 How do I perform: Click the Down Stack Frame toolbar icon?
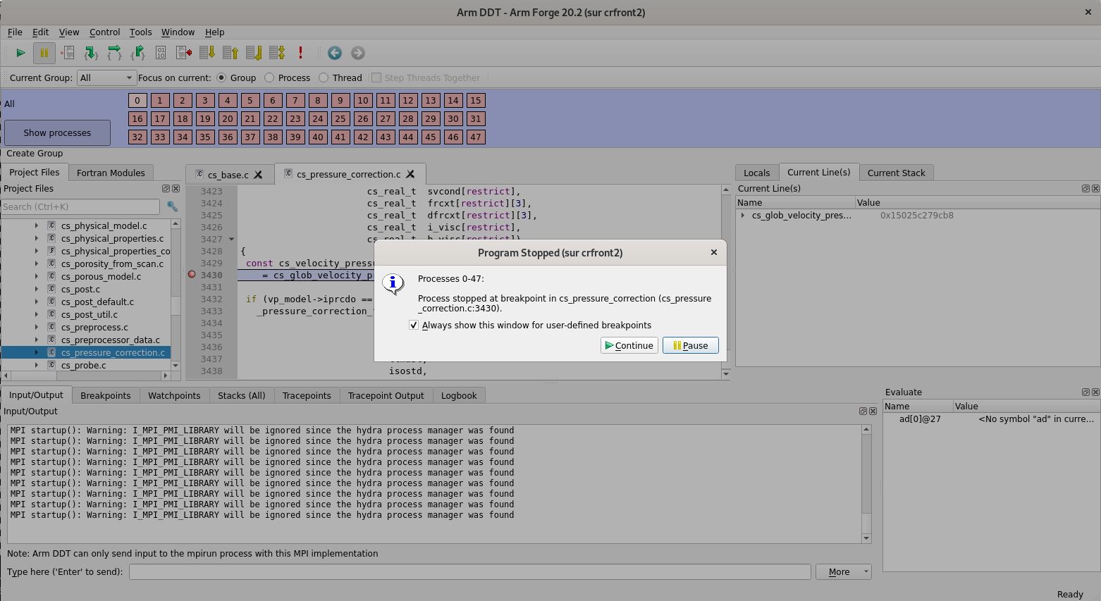pyautogui.click(x=207, y=53)
